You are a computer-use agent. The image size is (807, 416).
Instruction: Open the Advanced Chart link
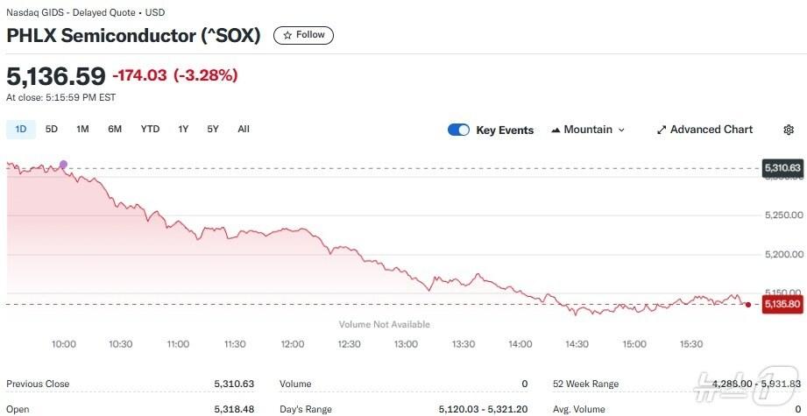coord(711,130)
